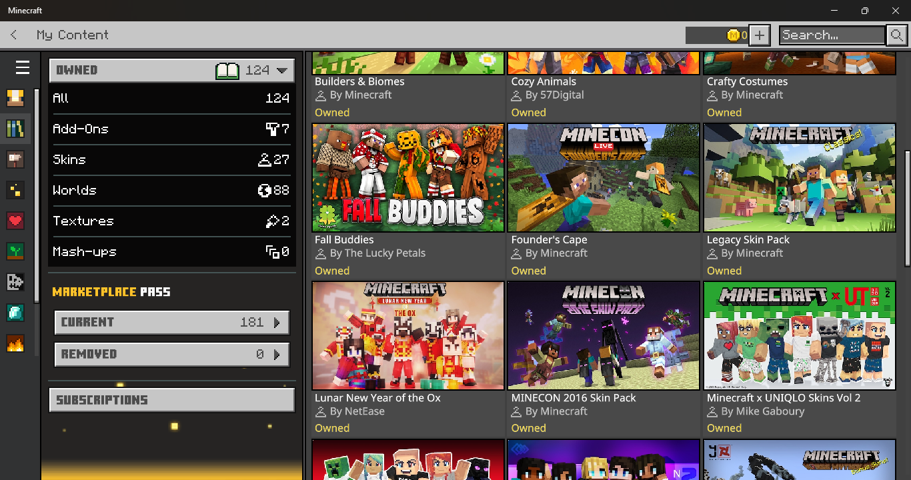Image resolution: width=911 pixels, height=480 pixels.
Task: Click the magnifying glass search button
Action: (896, 35)
